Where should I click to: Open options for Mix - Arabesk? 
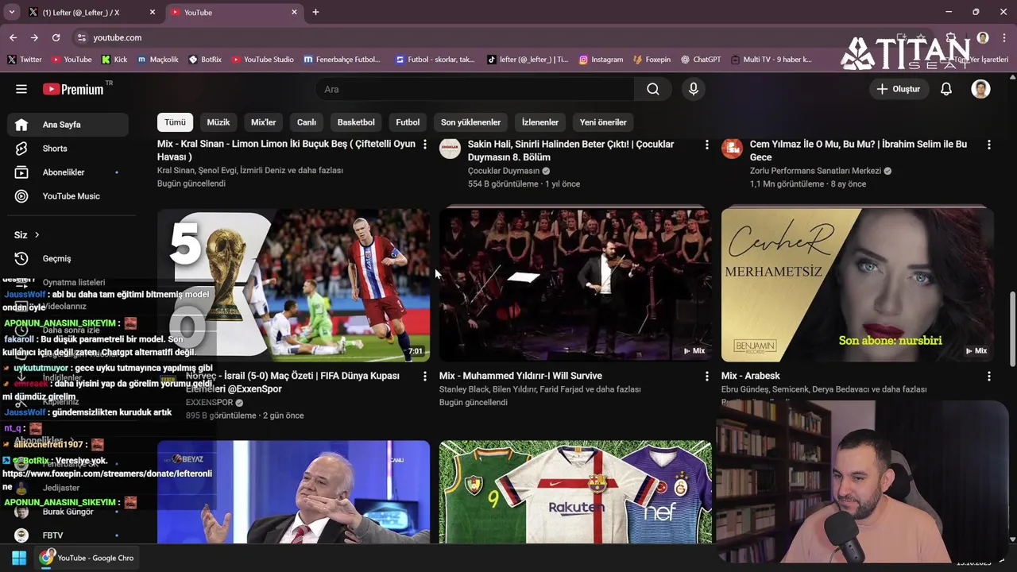(989, 377)
